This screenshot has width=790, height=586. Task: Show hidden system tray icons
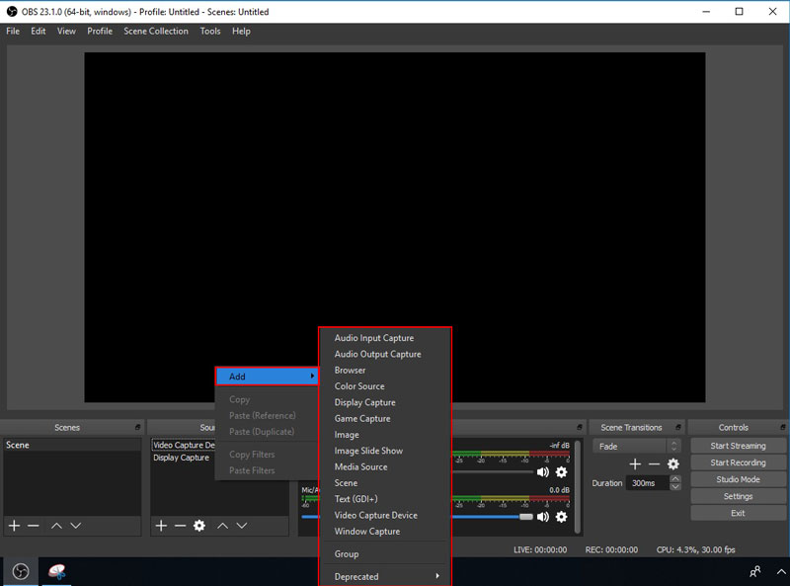click(x=781, y=571)
